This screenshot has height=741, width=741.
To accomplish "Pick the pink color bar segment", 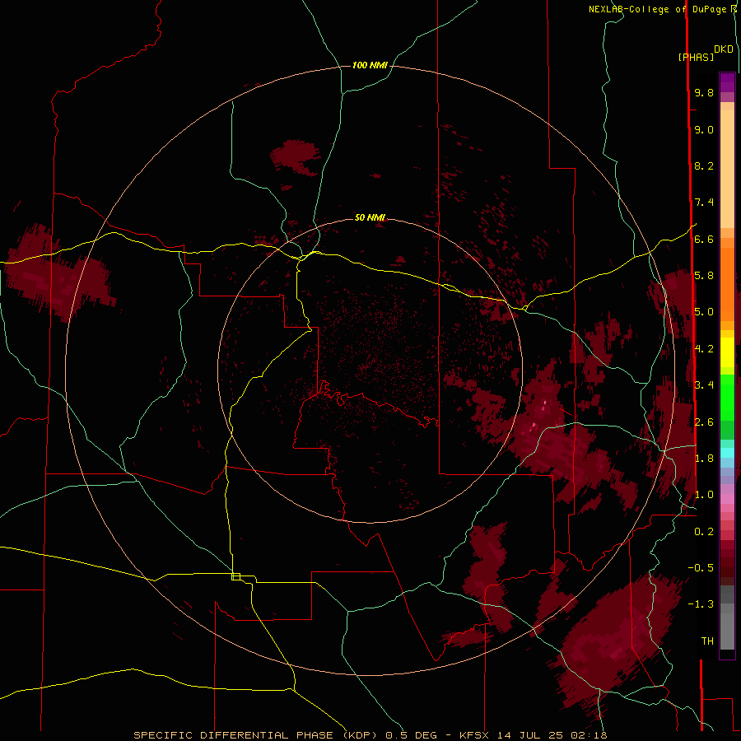I will tap(727, 499).
